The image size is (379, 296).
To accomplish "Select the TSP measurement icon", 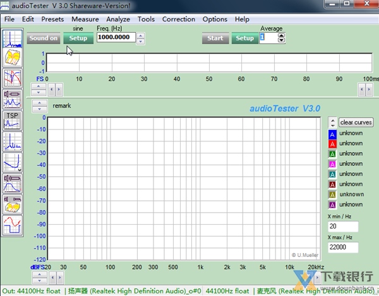I will (12, 120).
